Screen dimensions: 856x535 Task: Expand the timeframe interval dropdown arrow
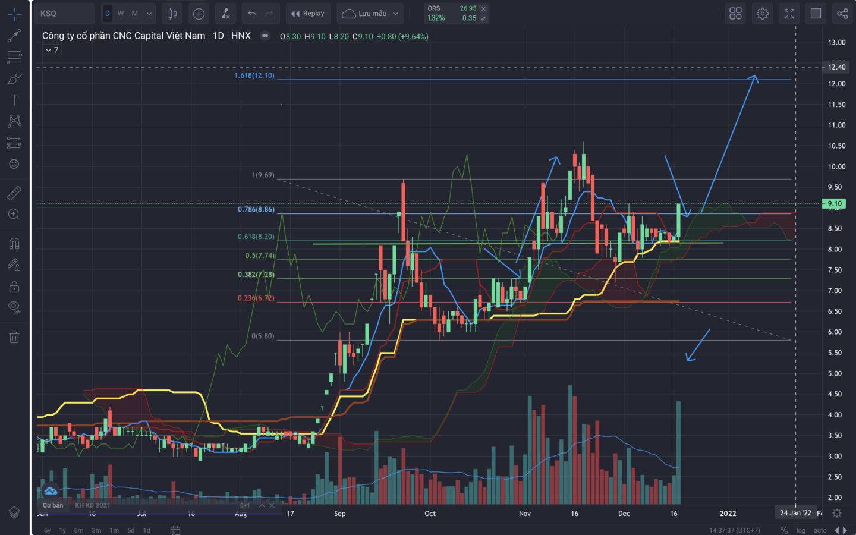click(149, 14)
